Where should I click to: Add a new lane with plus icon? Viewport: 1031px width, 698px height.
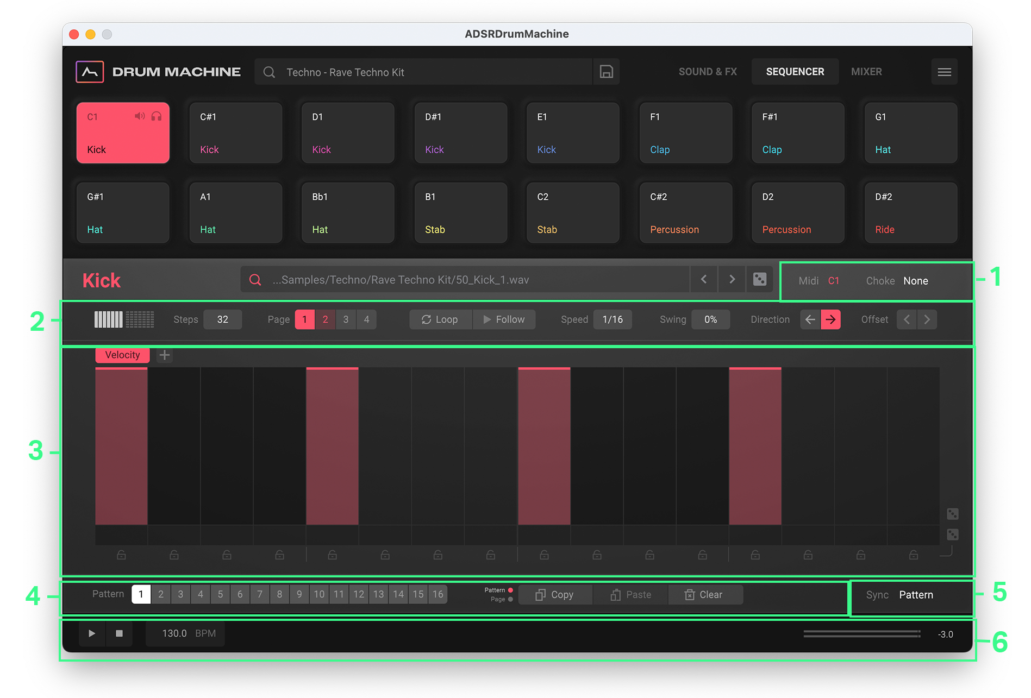pos(165,355)
